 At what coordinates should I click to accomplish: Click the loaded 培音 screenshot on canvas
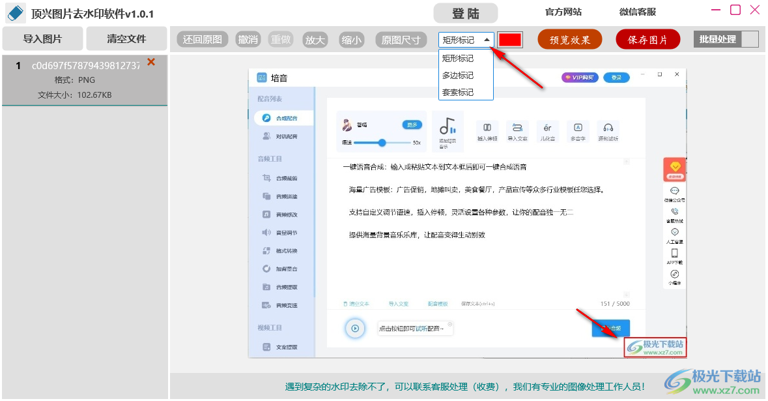click(467, 213)
